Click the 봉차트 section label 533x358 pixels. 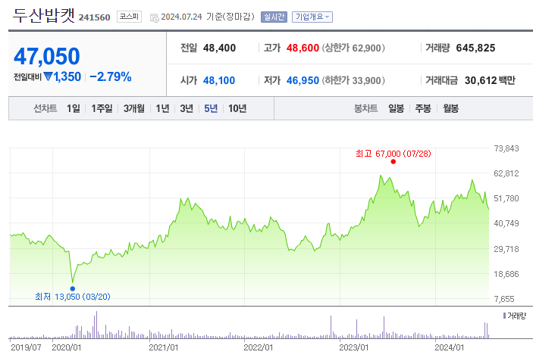(x=365, y=108)
